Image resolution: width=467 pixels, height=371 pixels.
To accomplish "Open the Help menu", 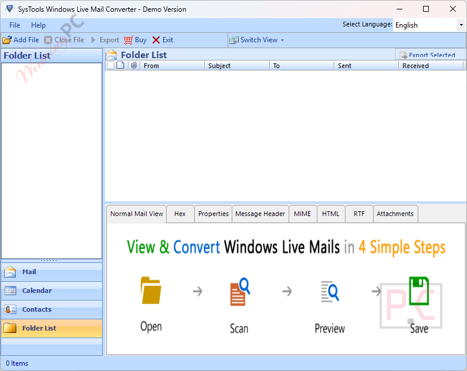I will 38,25.
